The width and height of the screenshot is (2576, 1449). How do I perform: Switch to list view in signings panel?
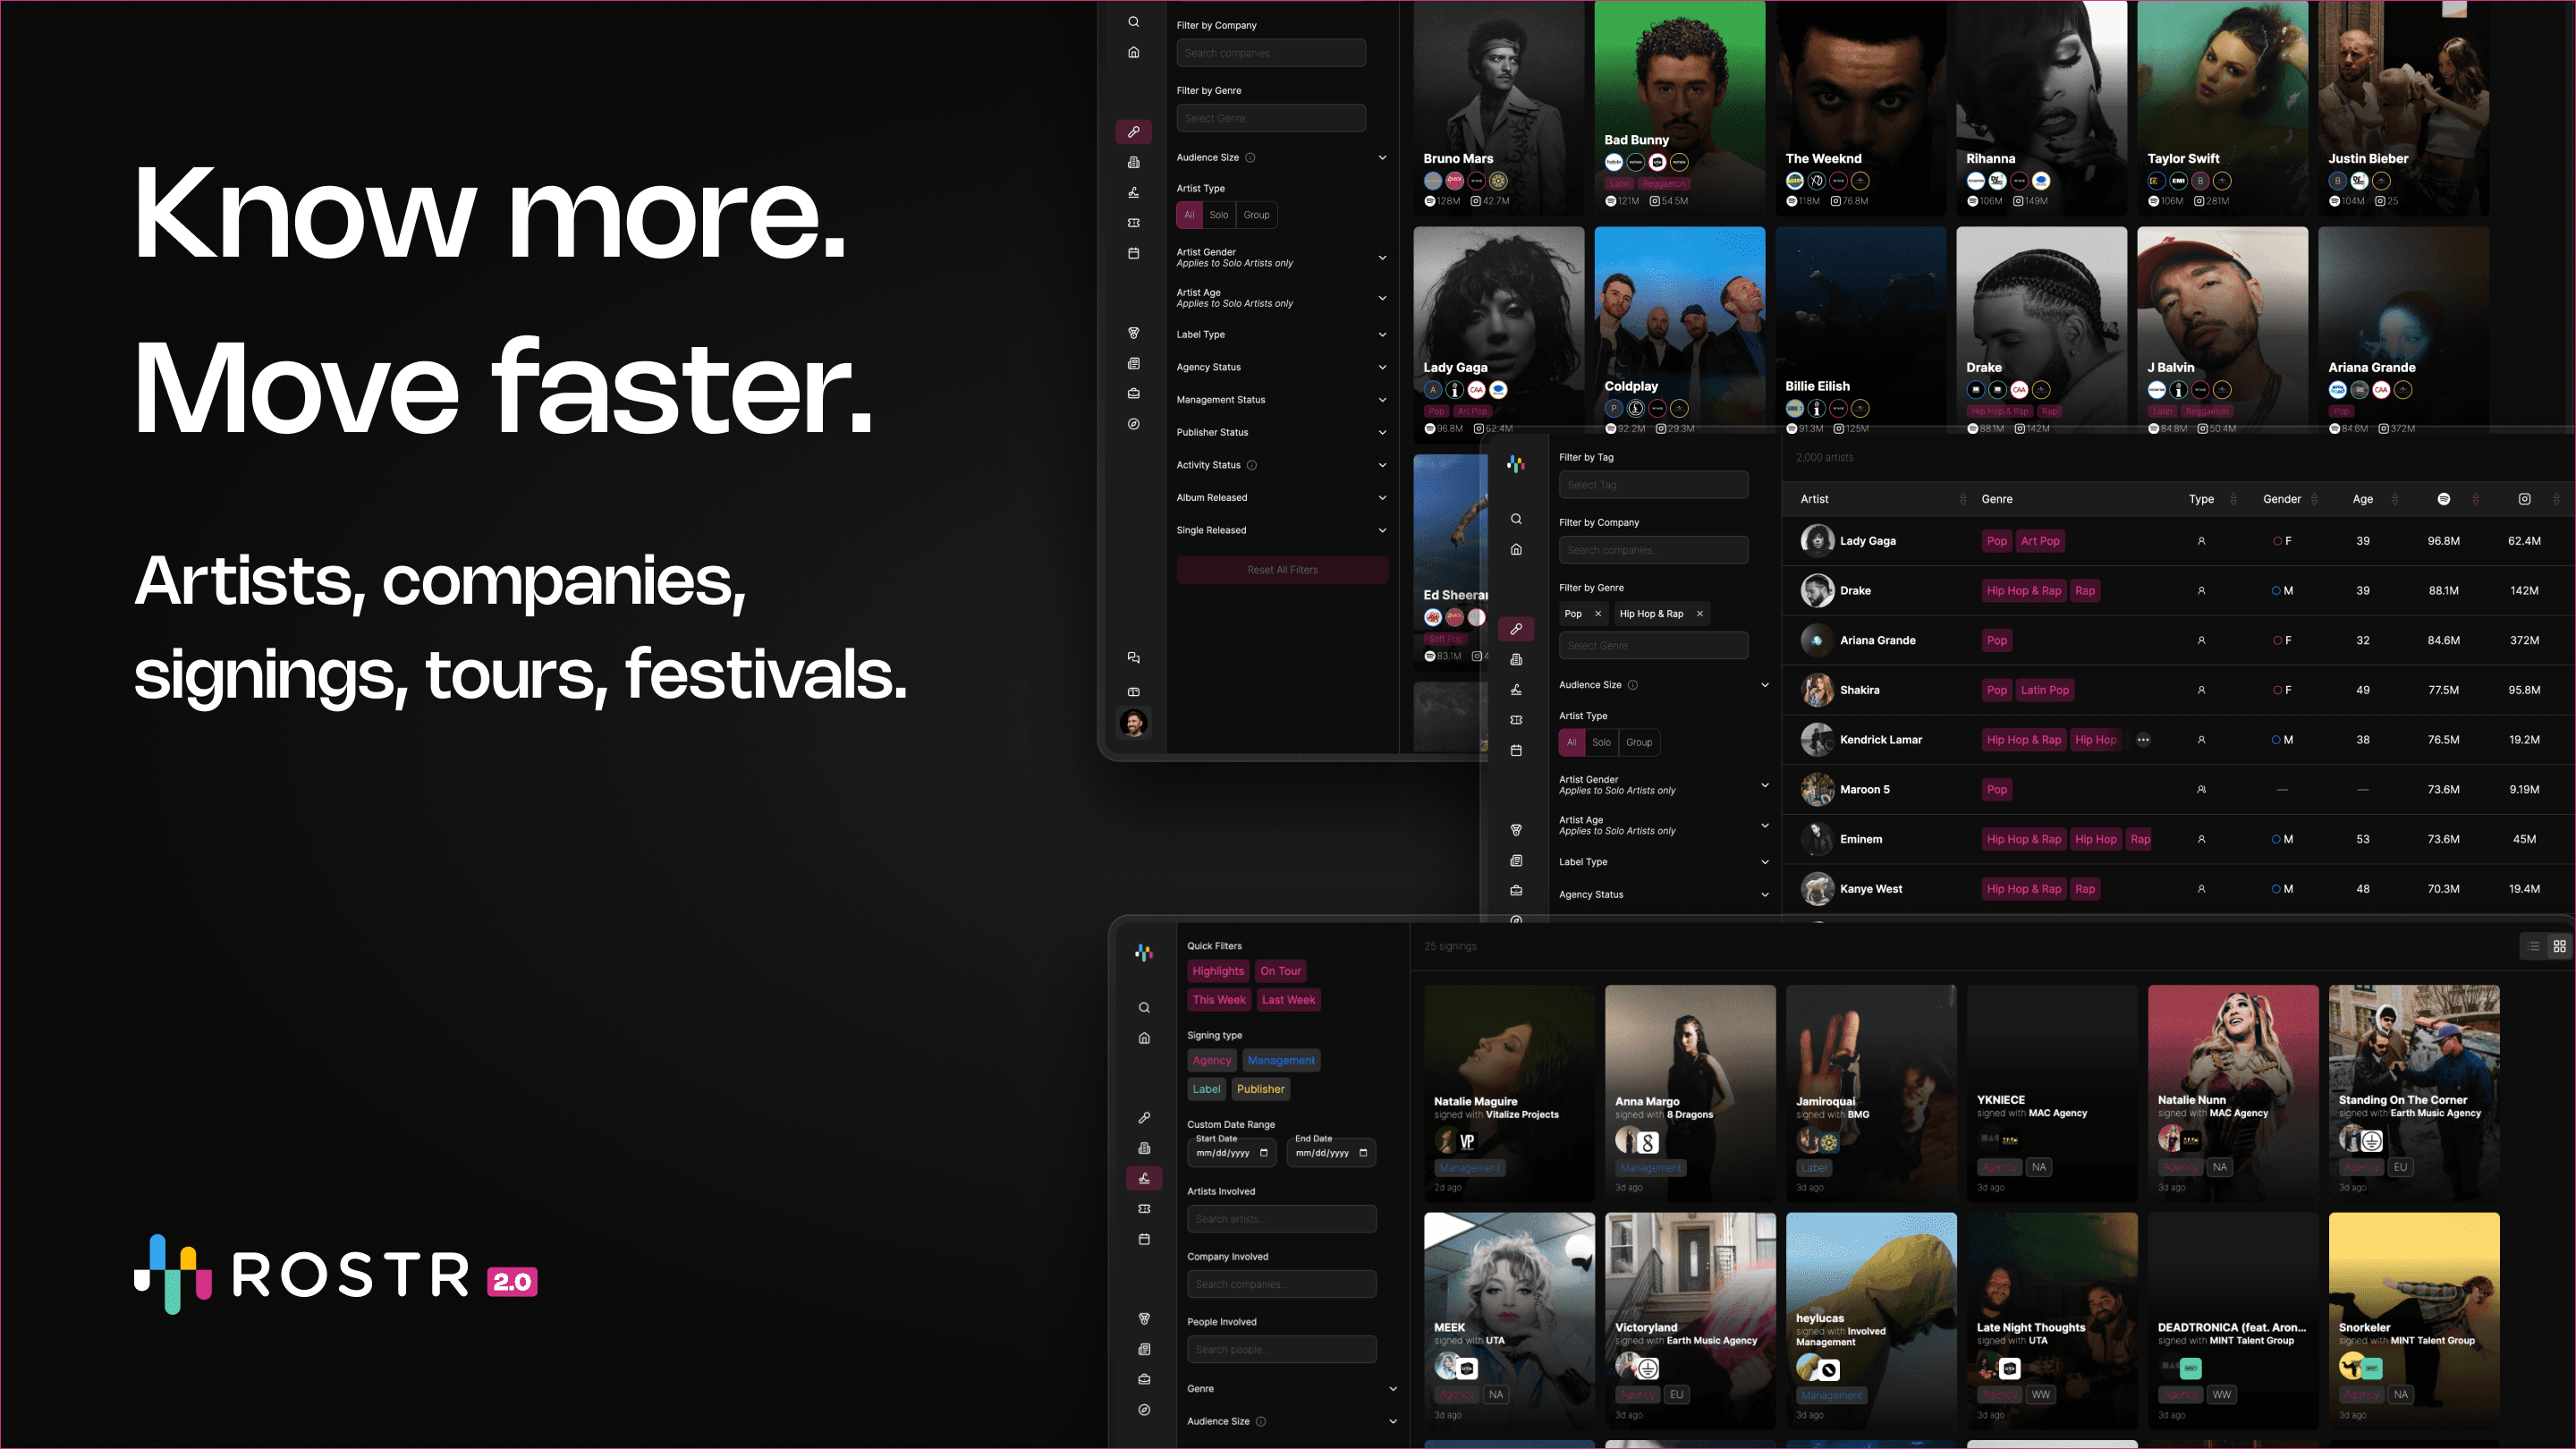pos(2533,946)
